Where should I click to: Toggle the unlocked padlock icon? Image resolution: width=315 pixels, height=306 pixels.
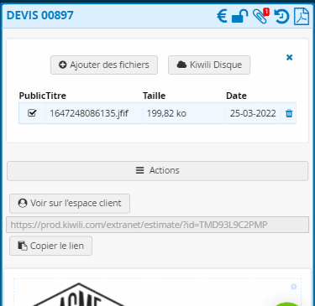[x=240, y=16]
